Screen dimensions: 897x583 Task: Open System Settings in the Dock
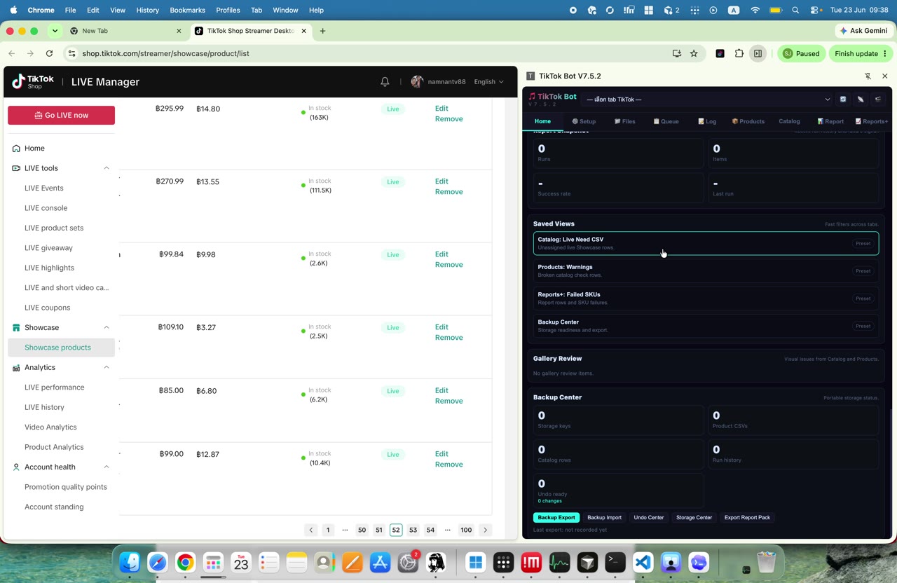(408, 562)
